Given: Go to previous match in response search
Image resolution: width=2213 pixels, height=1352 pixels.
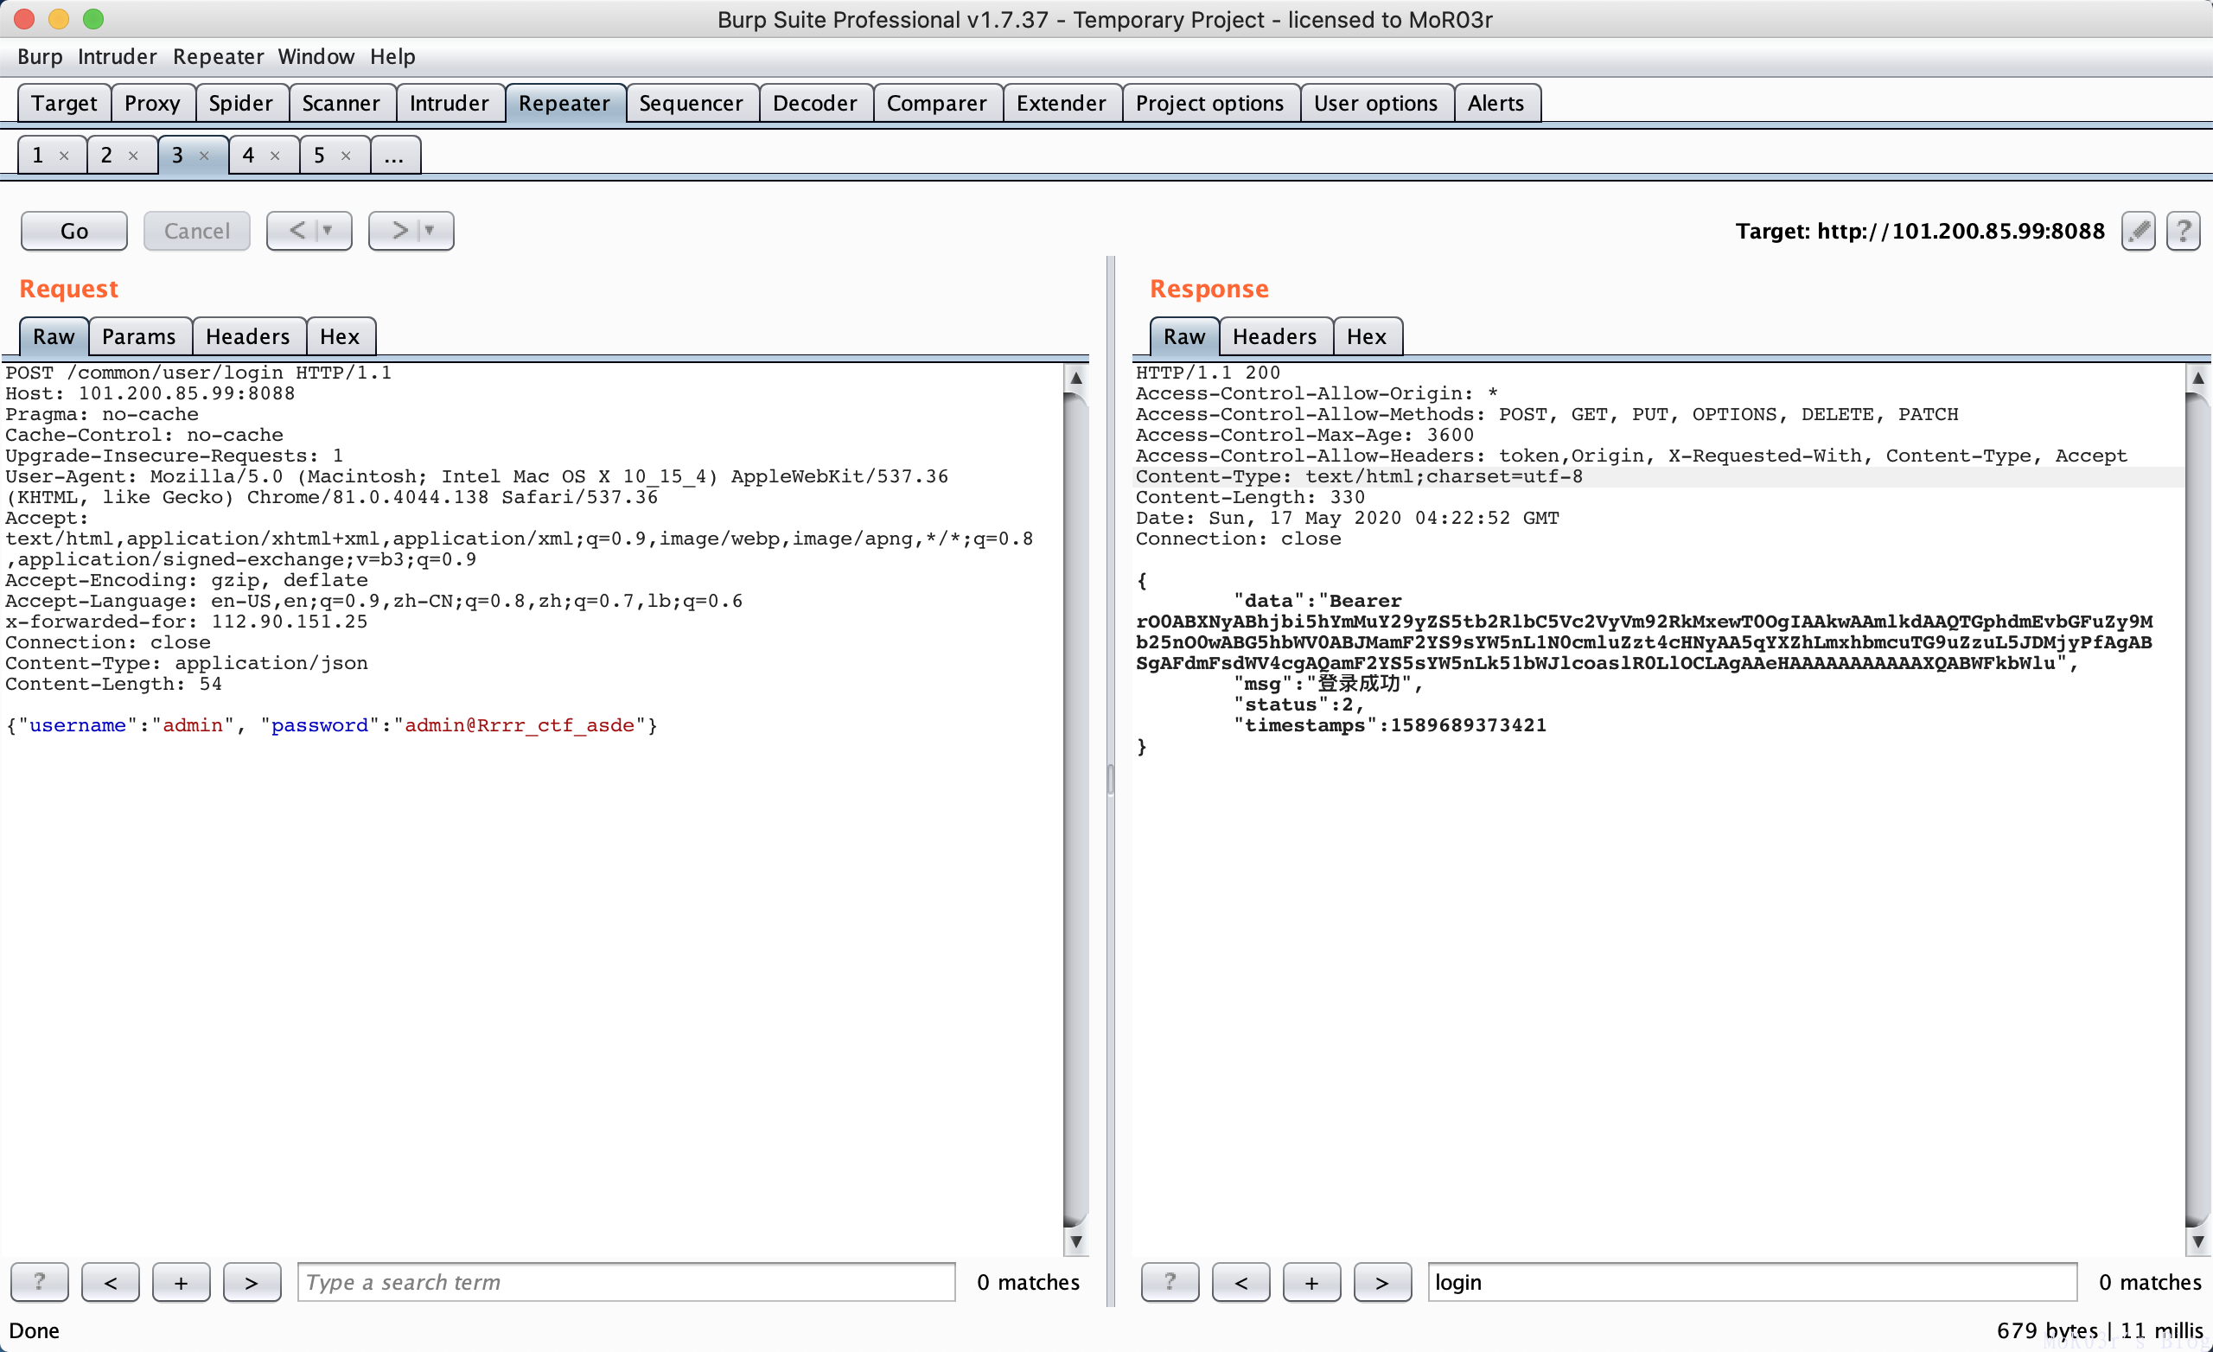Looking at the screenshot, I should 1241,1282.
